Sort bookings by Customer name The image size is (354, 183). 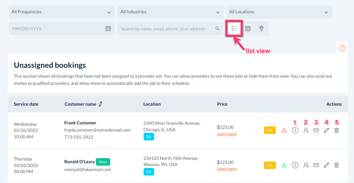pyautogui.click(x=100, y=104)
